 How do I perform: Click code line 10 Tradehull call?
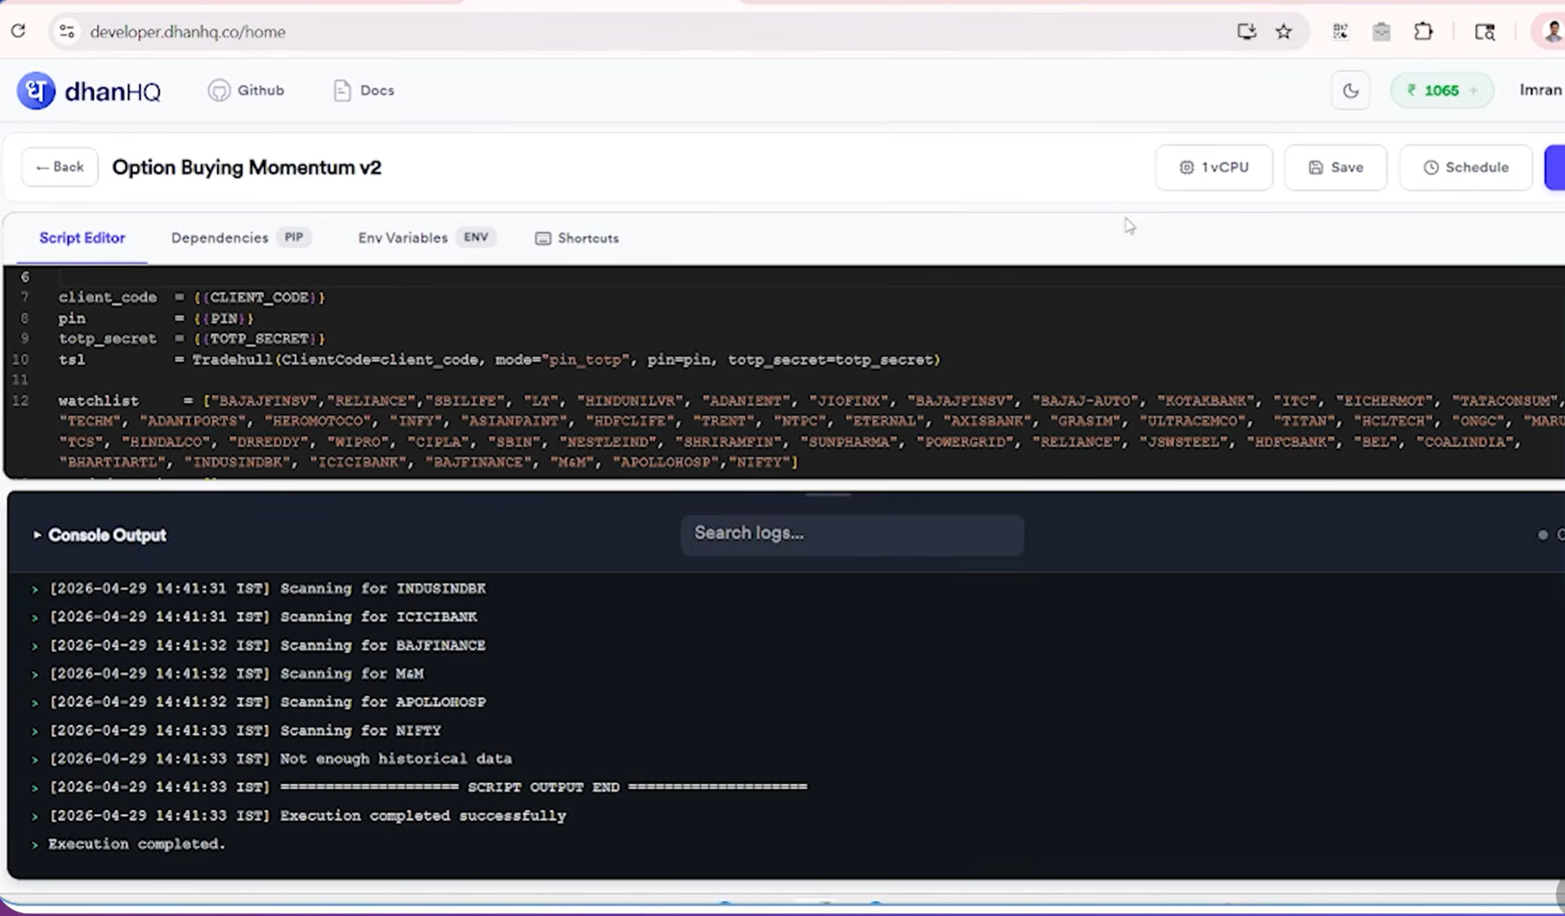(x=500, y=360)
